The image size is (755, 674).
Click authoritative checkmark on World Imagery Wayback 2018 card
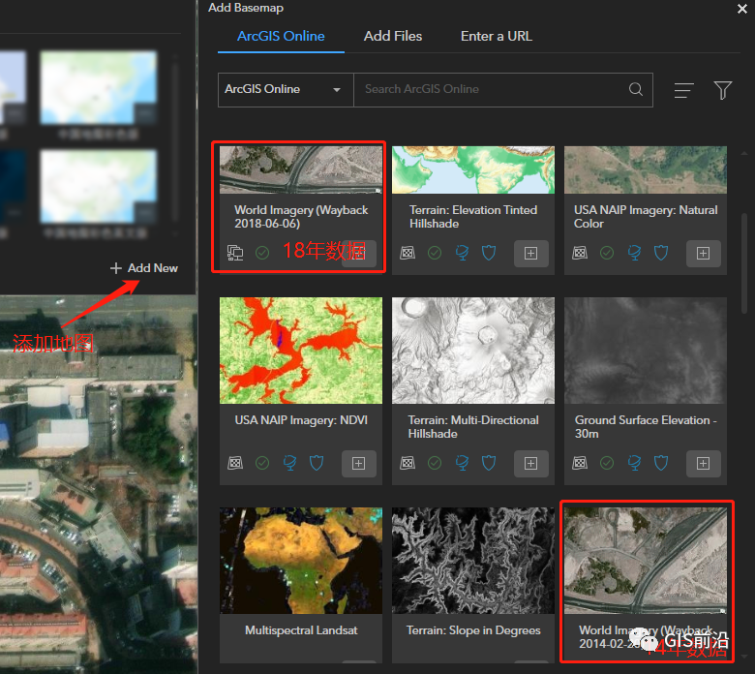(262, 253)
